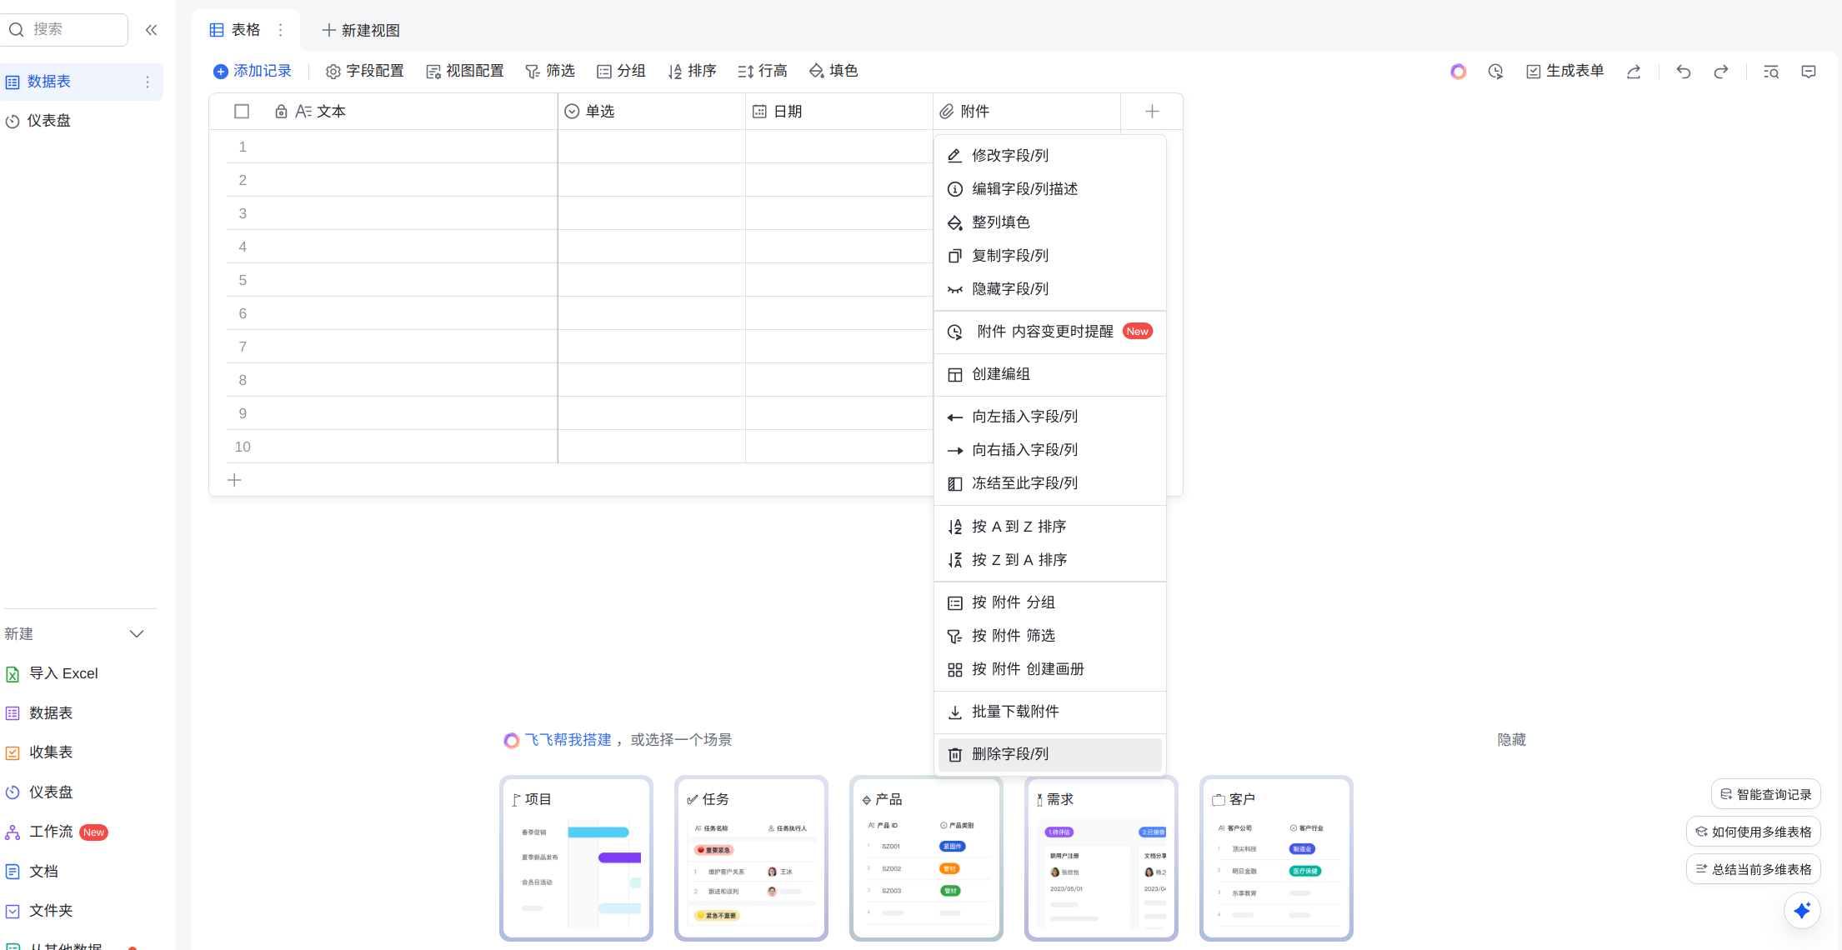Add a new row with plus below row 10
The height and width of the screenshot is (950, 1842).
235,480
